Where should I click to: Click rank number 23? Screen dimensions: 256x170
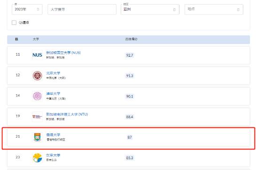[x=18, y=157]
